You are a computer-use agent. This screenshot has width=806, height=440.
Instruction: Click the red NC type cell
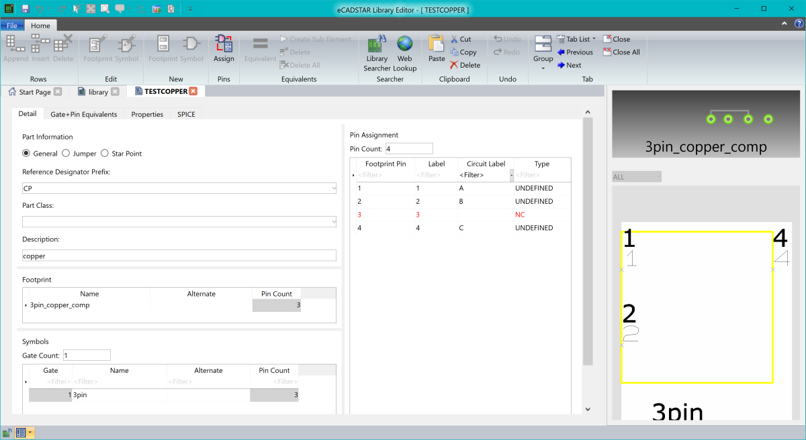click(542, 215)
